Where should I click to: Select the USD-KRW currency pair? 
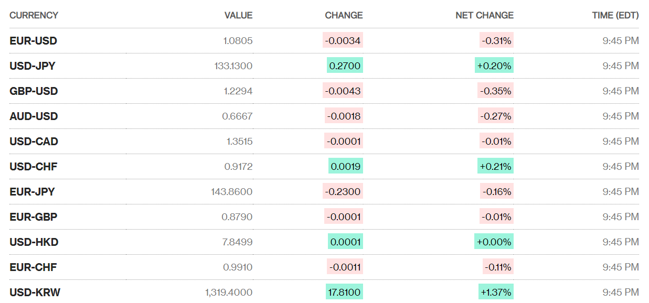click(x=35, y=293)
